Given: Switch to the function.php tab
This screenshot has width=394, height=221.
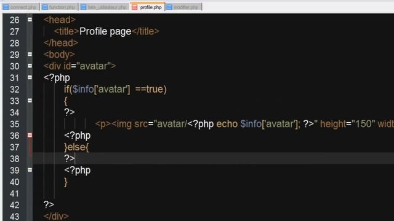Looking at the screenshot, I should click(x=59, y=7).
